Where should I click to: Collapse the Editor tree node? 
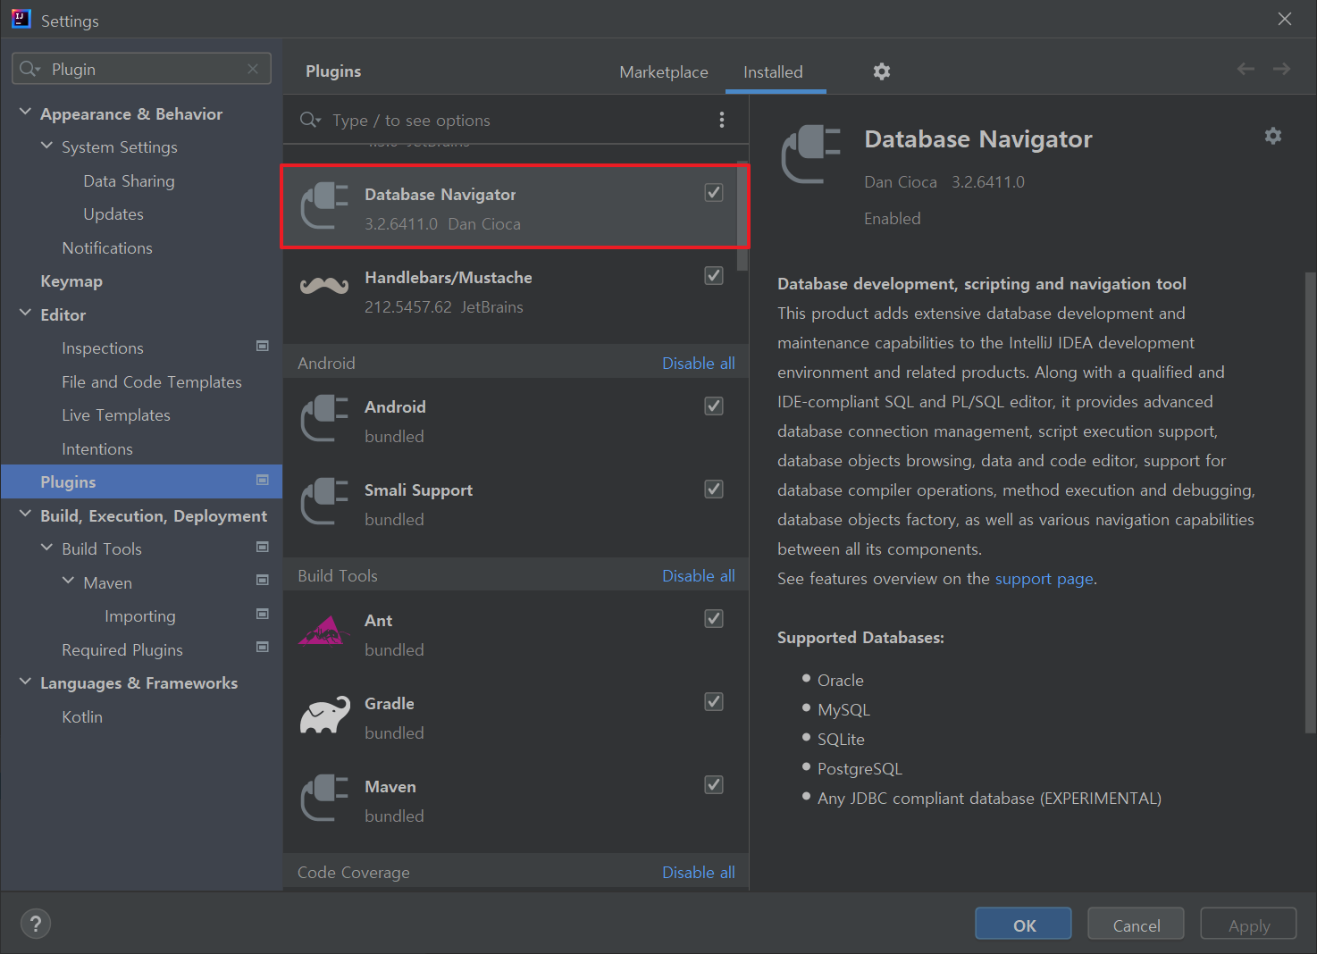tap(25, 314)
